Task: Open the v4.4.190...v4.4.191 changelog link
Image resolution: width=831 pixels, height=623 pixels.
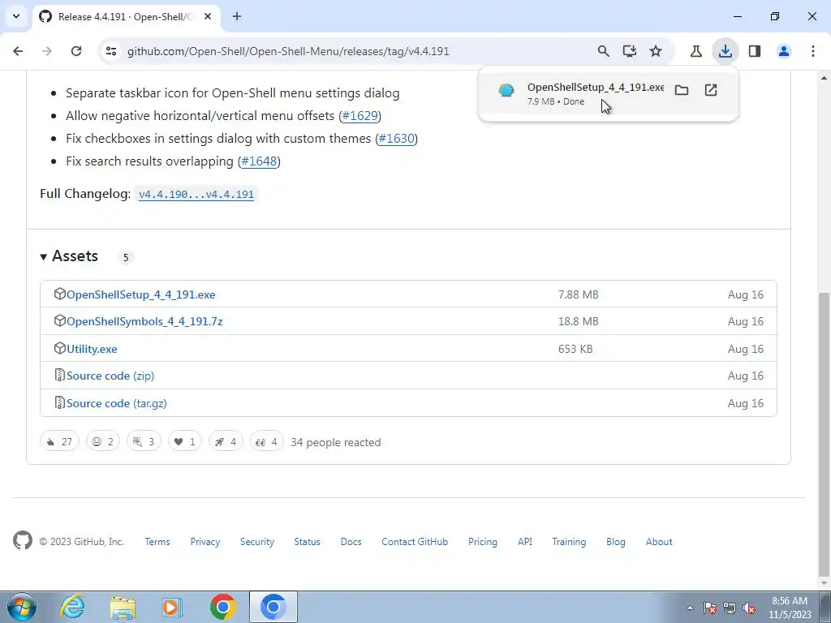Action: click(196, 194)
